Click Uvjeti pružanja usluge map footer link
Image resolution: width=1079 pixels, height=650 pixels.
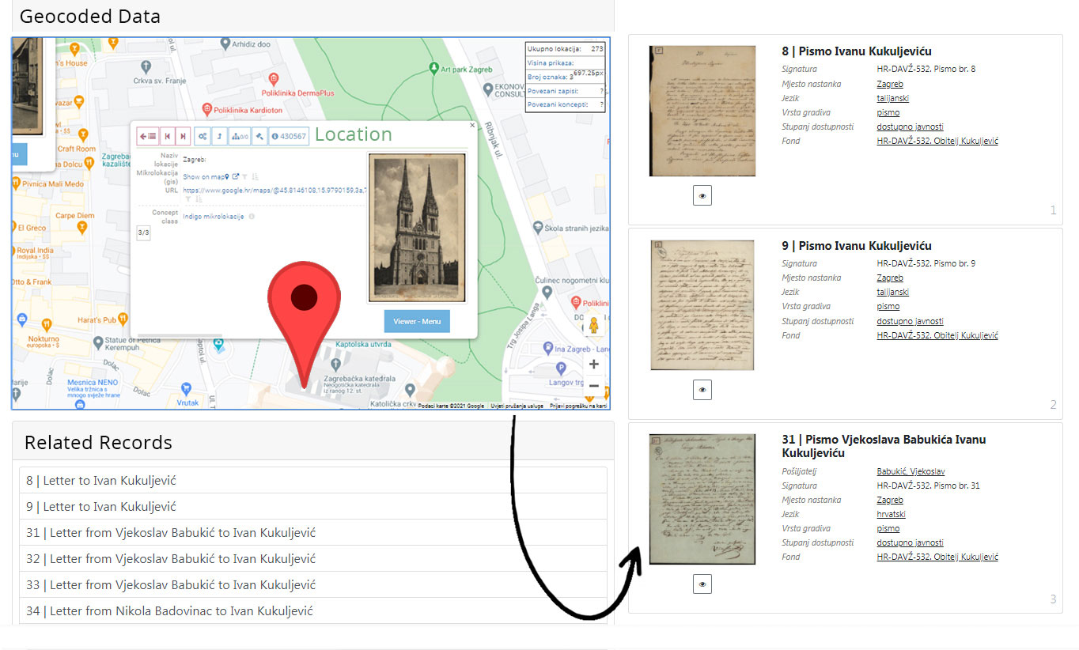pyautogui.click(x=516, y=406)
